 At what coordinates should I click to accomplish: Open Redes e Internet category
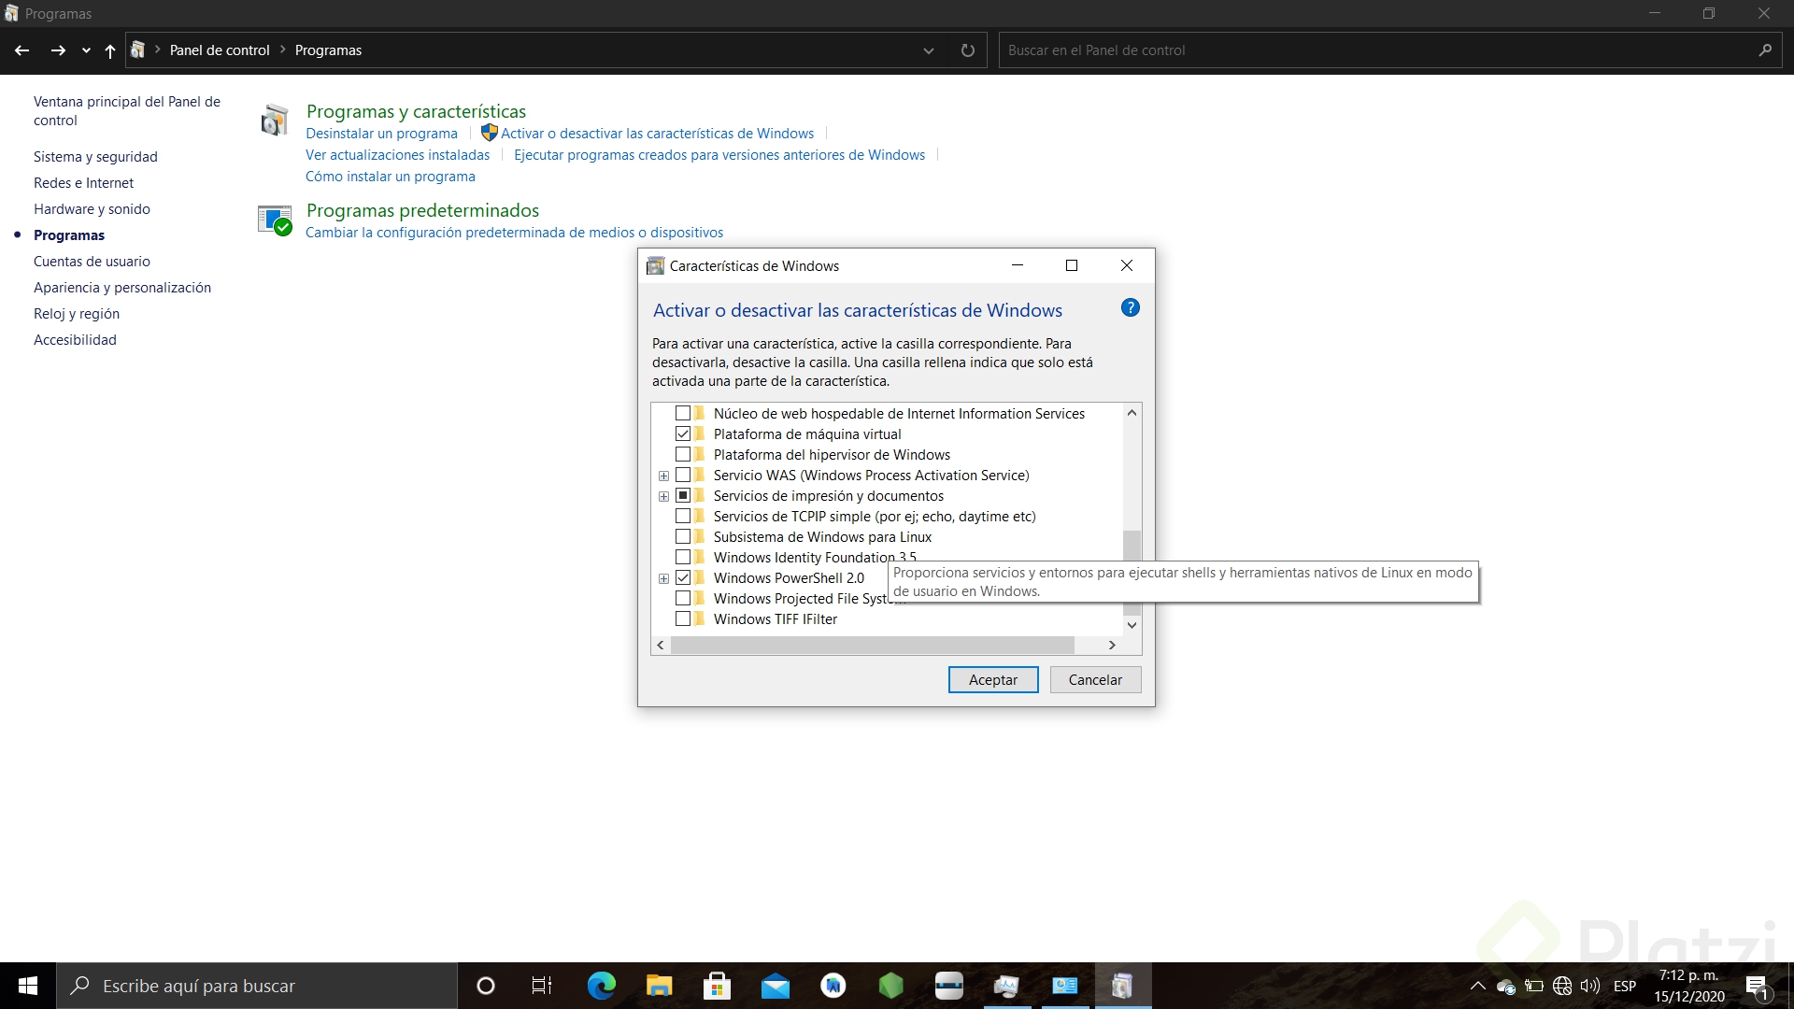[83, 183]
